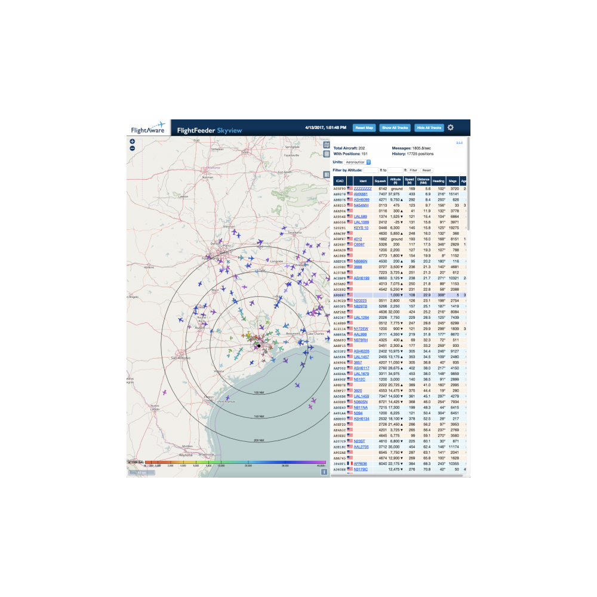Image resolution: width=597 pixels, height=597 pixels.
Task: Sort table by Distance column
Action: tap(423, 181)
